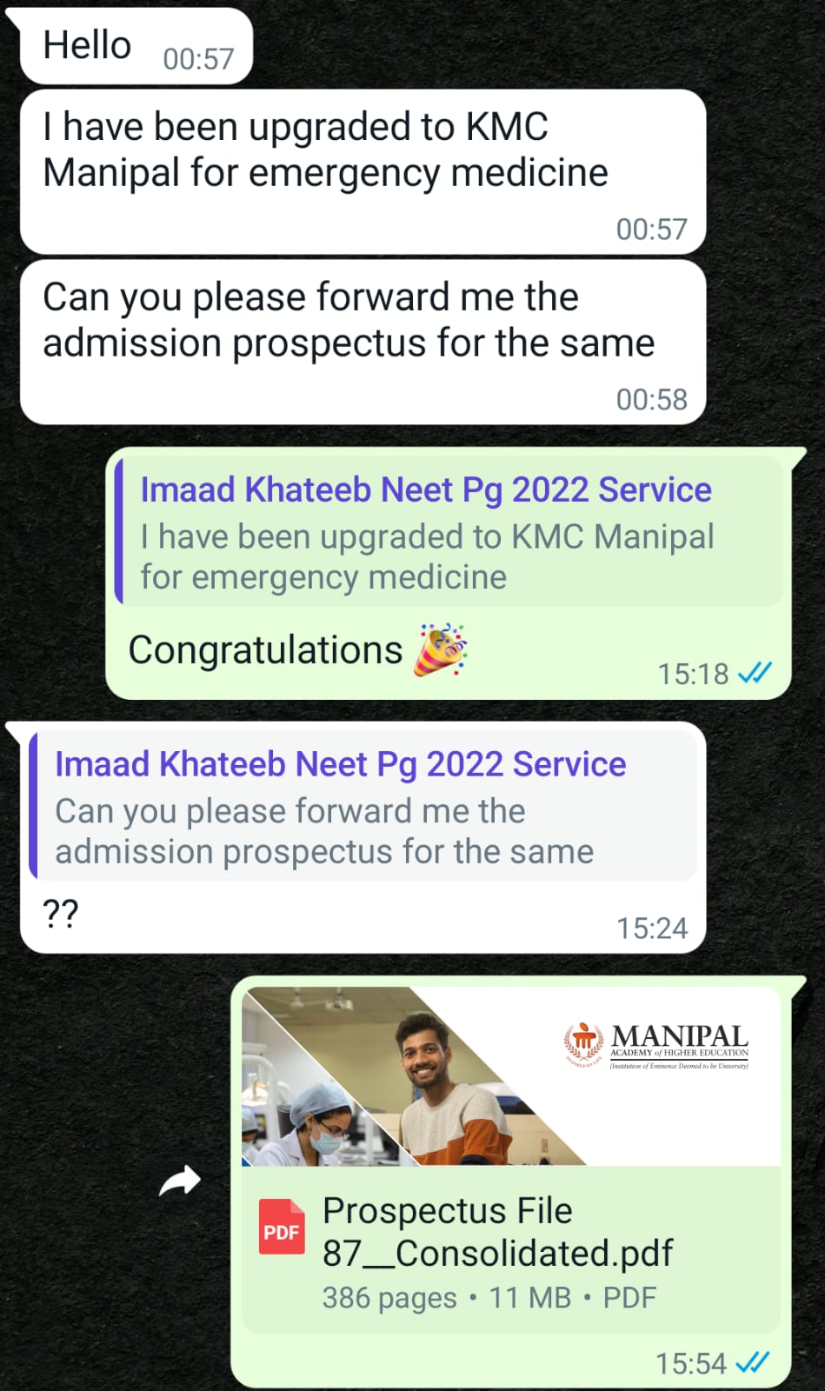
Task: Tap the sender name in white quoted reply
Action: pyautogui.click(x=340, y=764)
